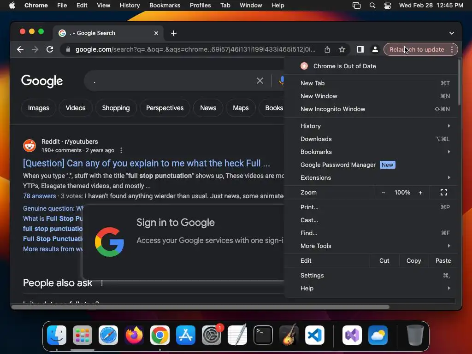472x354 pixels.
Task: Click the site lock icon in address bar
Action: click(68, 49)
